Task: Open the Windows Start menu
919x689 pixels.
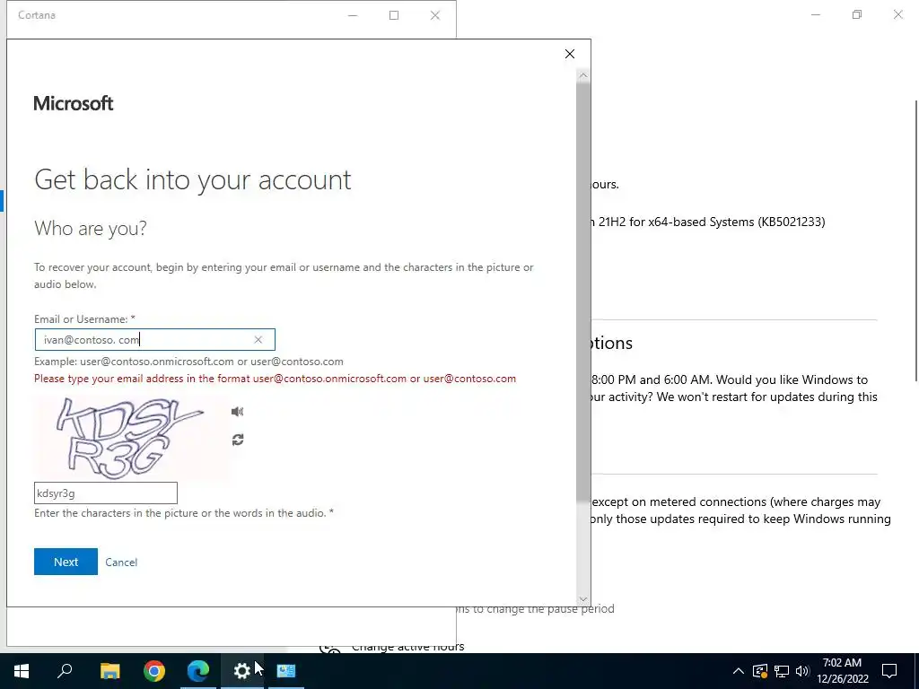Action: click(22, 671)
